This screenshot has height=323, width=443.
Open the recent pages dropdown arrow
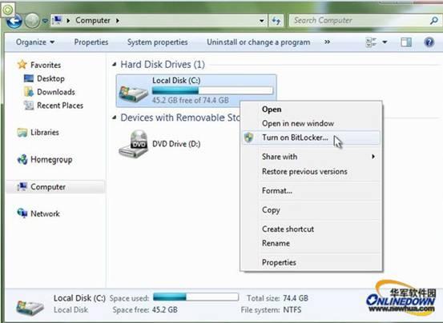(x=45, y=21)
